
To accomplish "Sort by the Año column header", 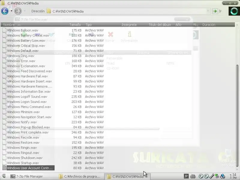I will pyautogui.click(x=178, y=25).
